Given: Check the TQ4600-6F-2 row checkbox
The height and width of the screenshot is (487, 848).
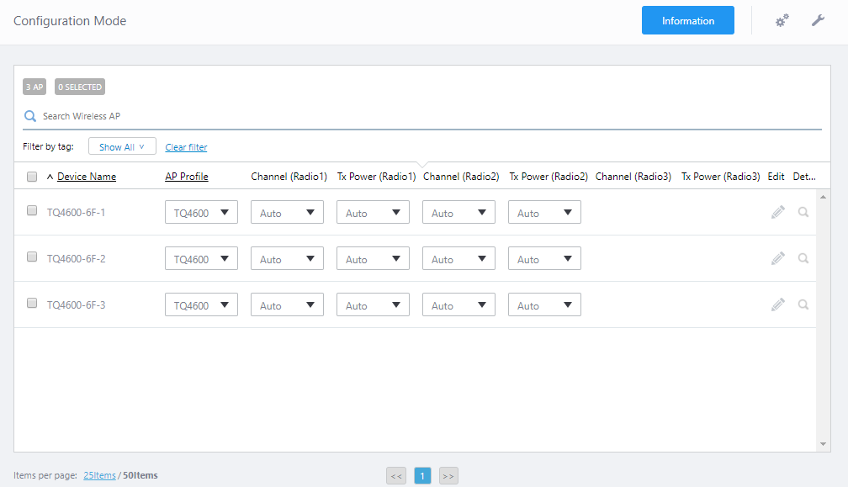Looking at the screenshot, I should pos(32,257).
